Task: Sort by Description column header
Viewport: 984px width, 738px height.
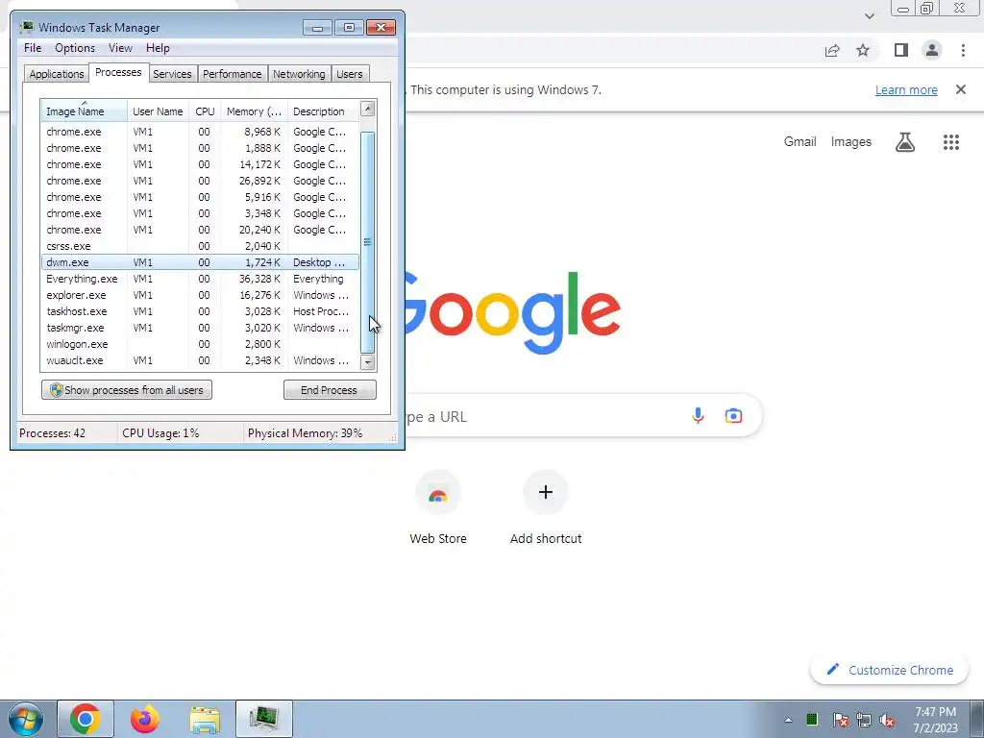Action: coord(323,111)
